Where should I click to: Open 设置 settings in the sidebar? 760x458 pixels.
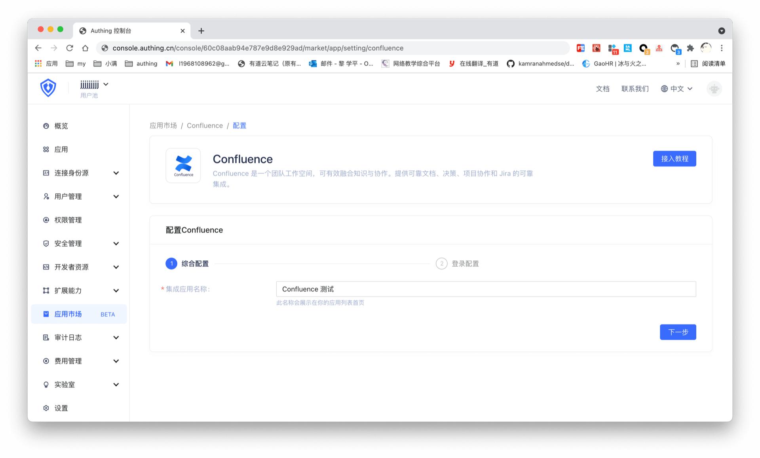pos(79,408)
